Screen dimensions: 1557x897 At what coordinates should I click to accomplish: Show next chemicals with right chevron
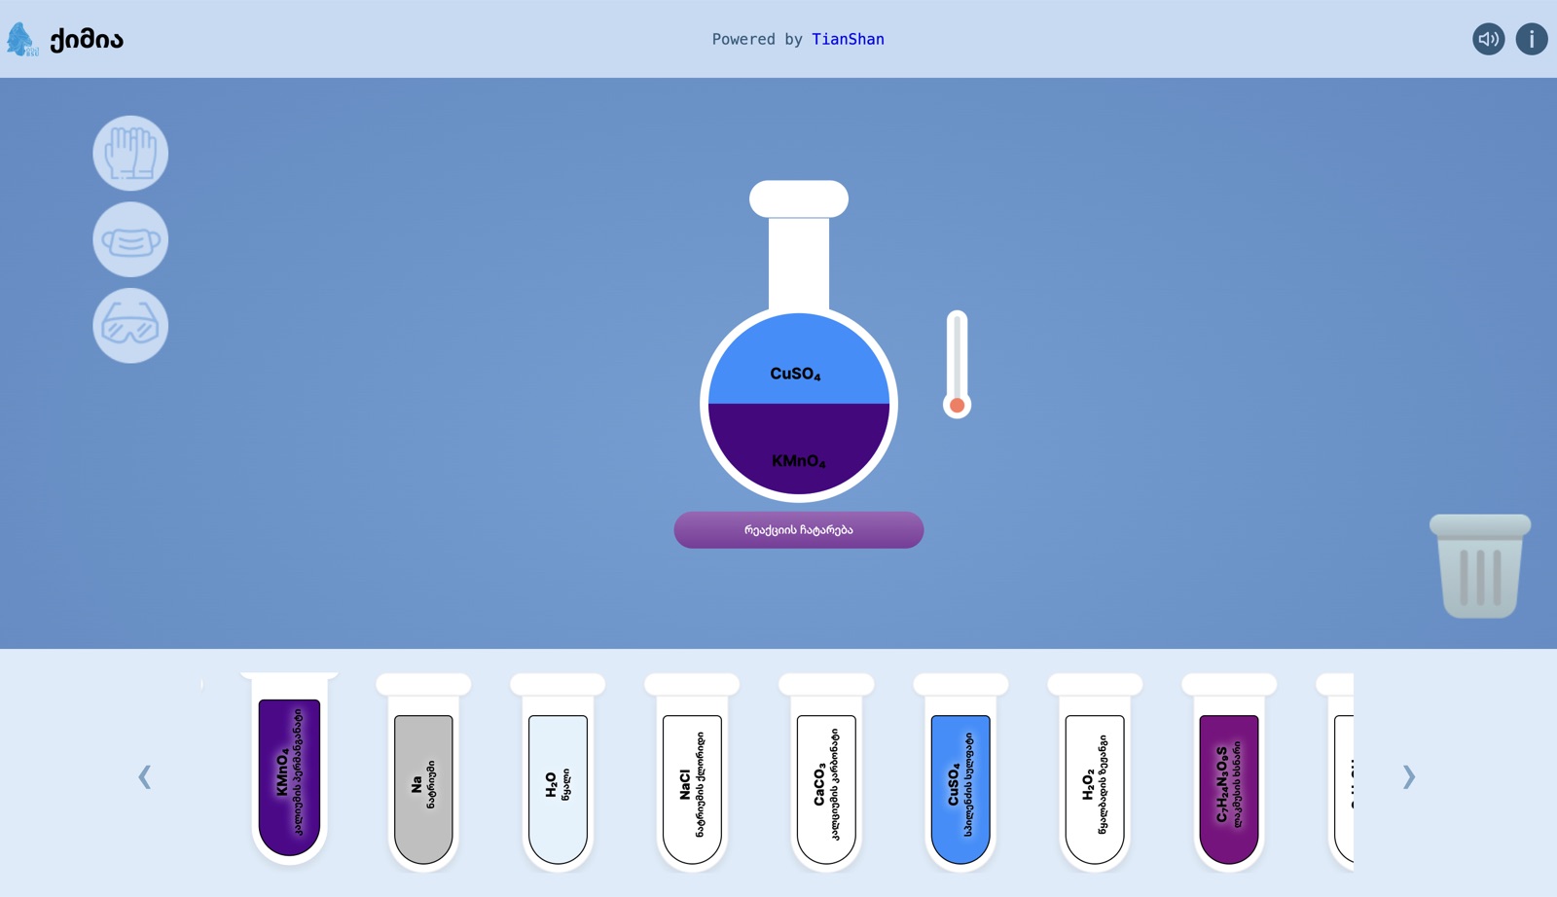coord(1408,776)
